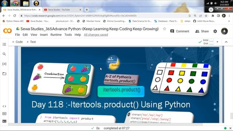Open the Runtime menu
This screenshot has width=233, height=131.
click(56, 35)
